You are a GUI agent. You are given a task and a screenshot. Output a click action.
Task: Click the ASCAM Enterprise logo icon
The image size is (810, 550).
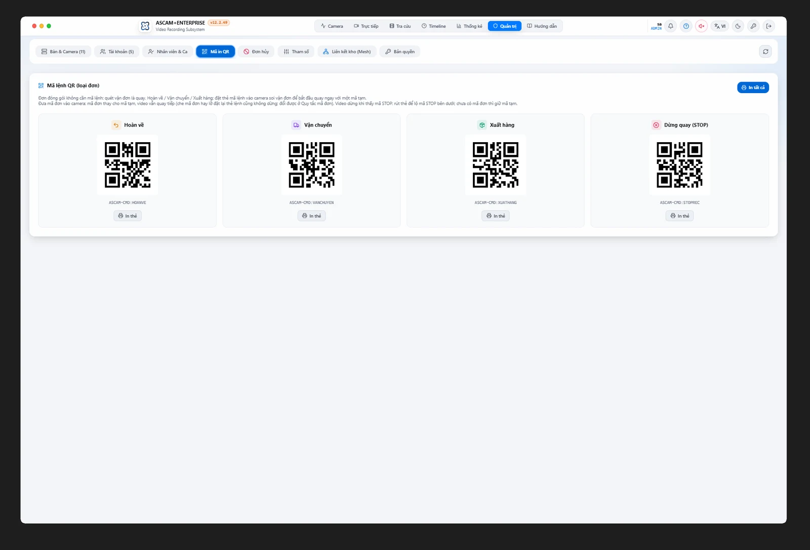[145, 26]
